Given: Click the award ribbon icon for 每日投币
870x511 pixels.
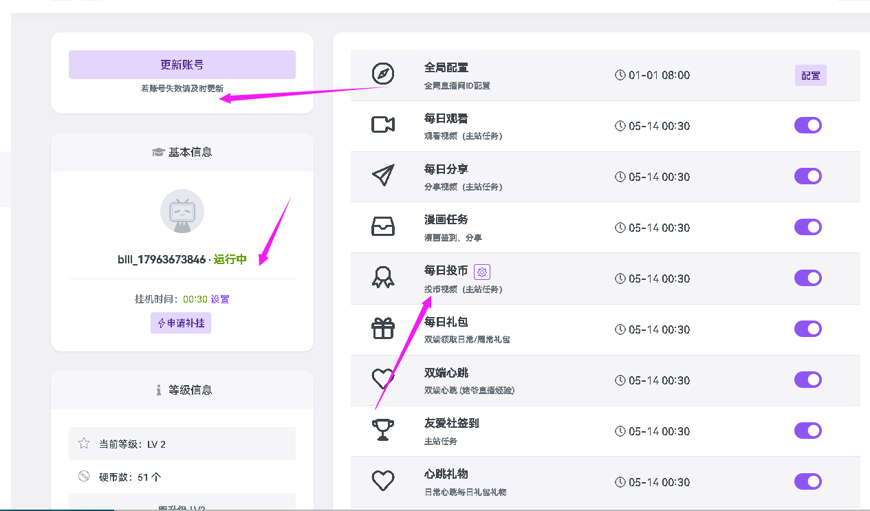Looking at the screenshot, I should [x=383, y=277].
